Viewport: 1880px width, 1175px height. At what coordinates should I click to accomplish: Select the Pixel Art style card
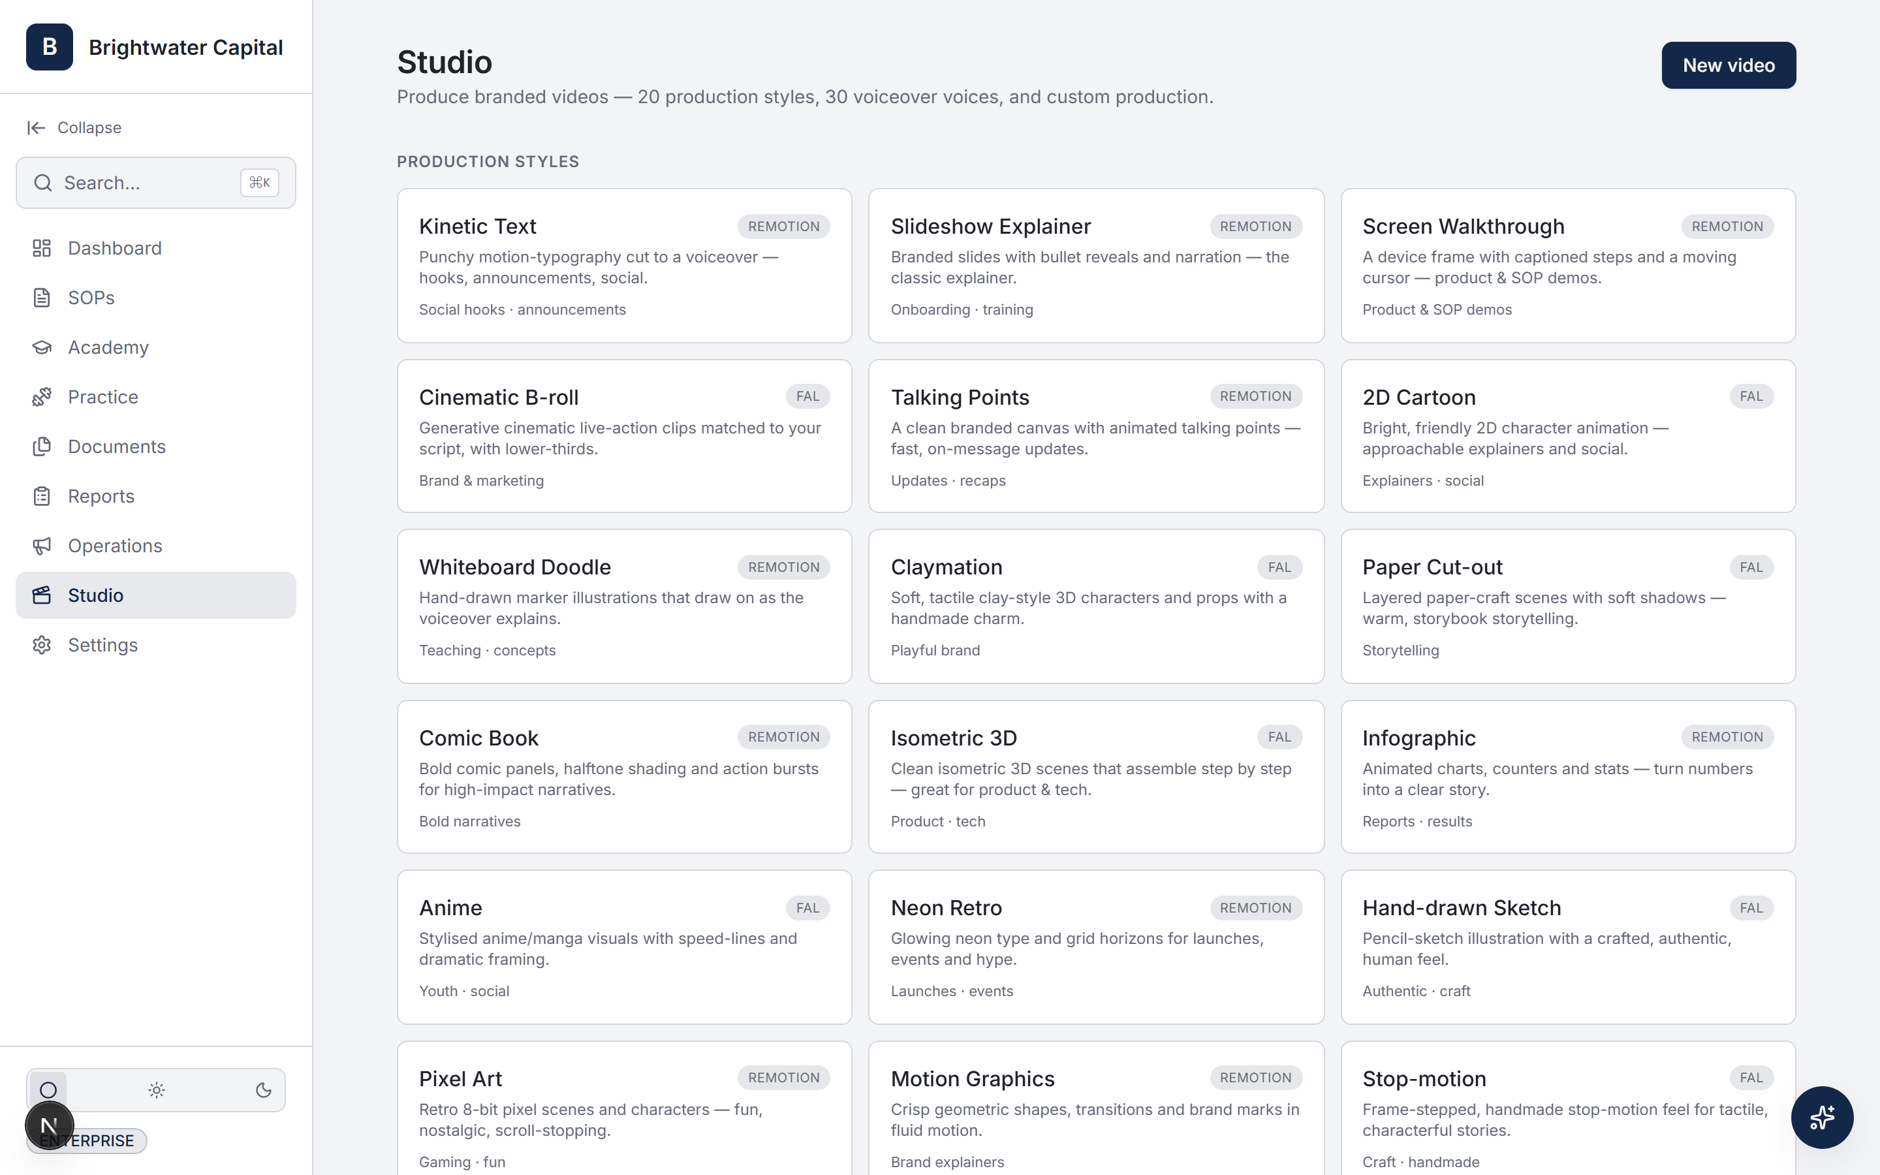pyautogui.click(x=625, y=1109)
